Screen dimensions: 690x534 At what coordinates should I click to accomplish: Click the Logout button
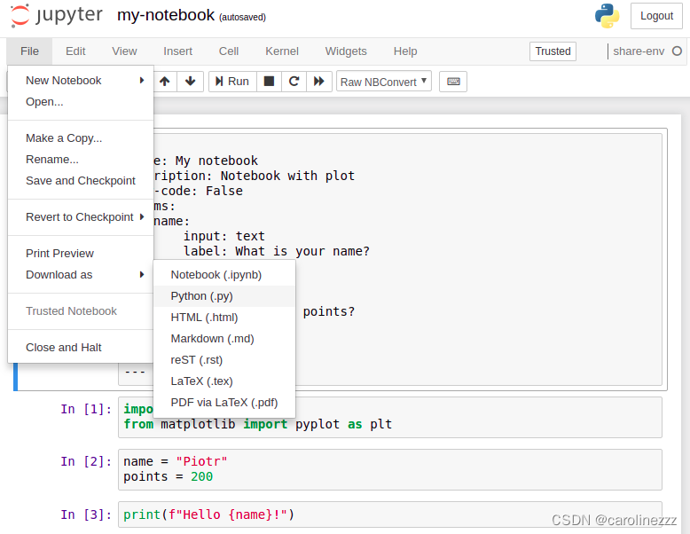(656, 16)
